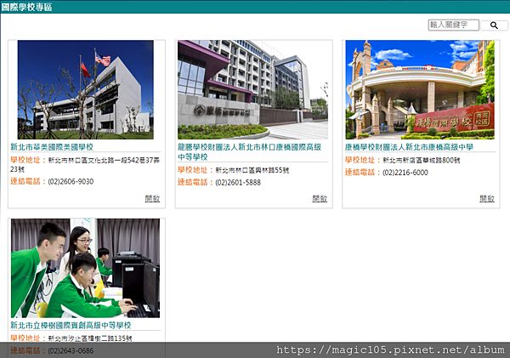Select the school photo with American flag
Image resolution: width=510 pixels, height=358 pixels.
[x=86, y=90]
